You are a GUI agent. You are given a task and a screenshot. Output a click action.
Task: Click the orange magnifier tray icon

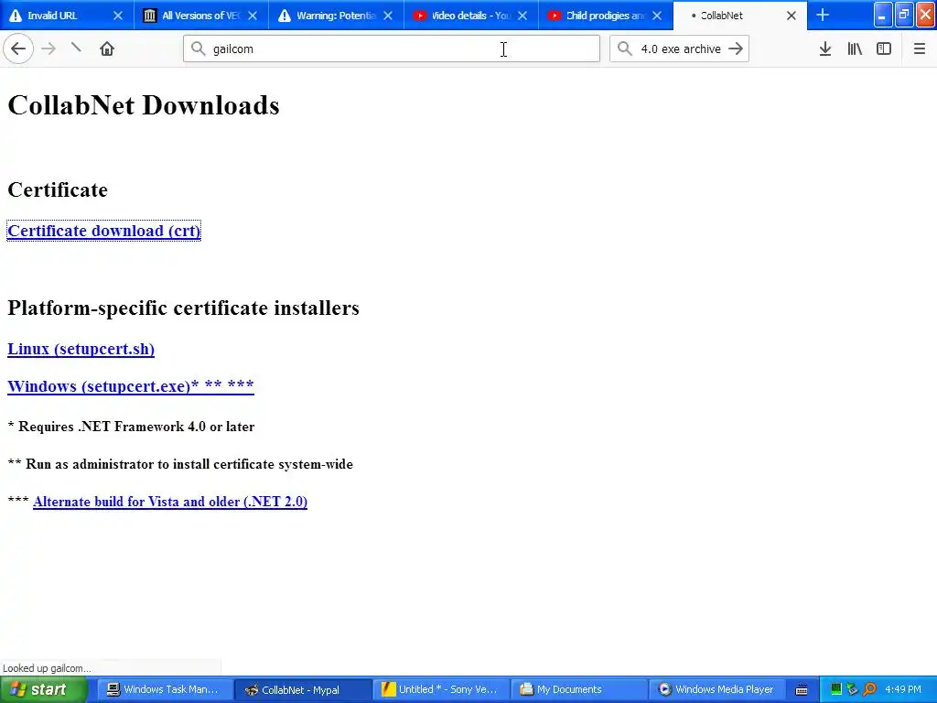pos(869,689)
